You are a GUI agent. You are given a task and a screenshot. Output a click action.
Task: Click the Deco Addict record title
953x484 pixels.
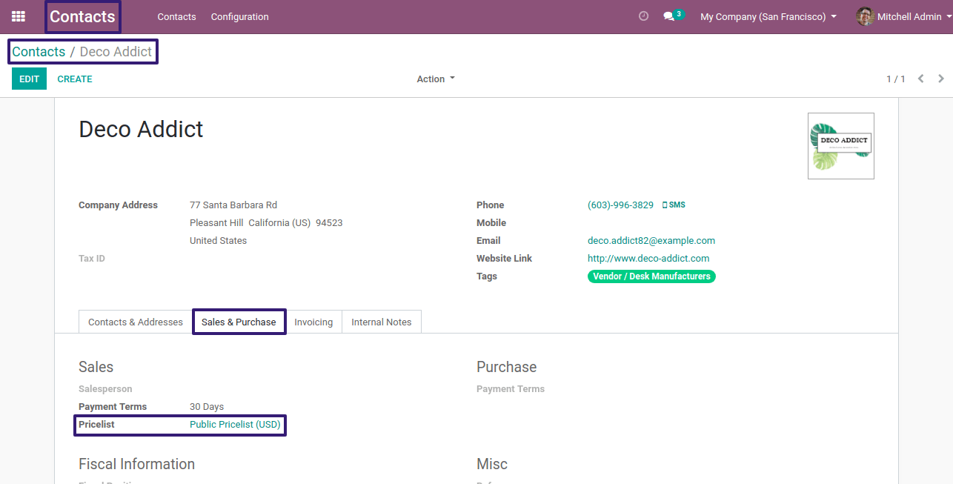(x=141, y=129)
